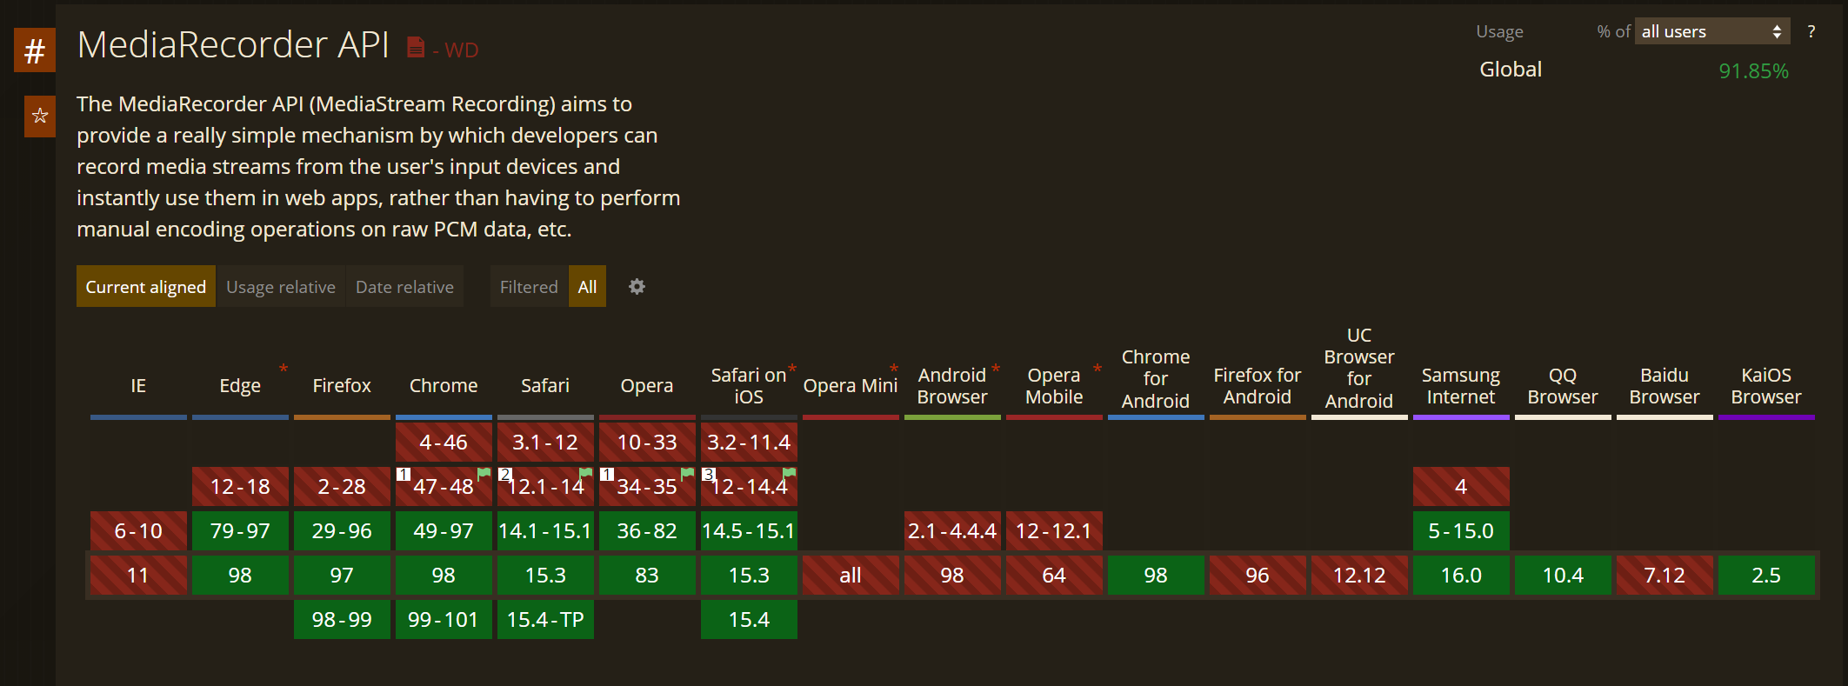
Task: Click the hash permalink icon
Action: point(35,50)
